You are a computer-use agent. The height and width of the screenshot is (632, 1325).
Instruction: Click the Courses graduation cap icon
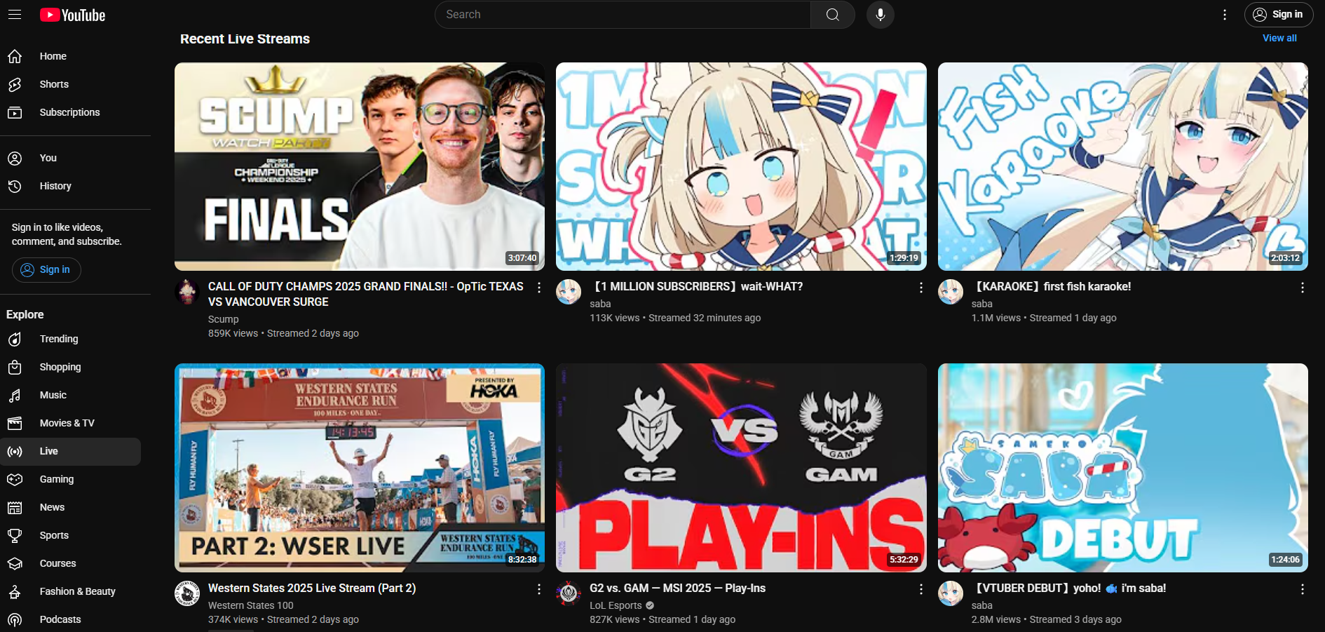(x=15, y=563)
